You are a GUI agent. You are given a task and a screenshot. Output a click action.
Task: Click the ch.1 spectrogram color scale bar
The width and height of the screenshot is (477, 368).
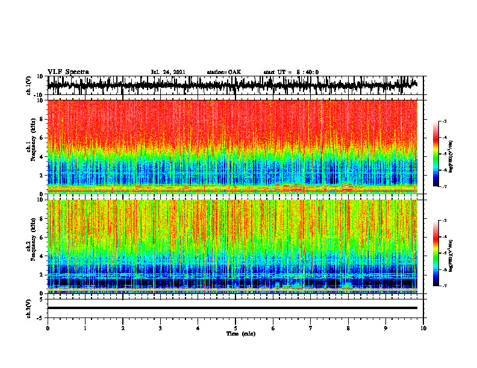point(435,154)
